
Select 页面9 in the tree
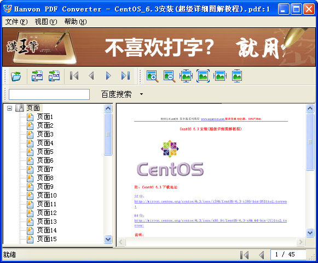point(45,187)
